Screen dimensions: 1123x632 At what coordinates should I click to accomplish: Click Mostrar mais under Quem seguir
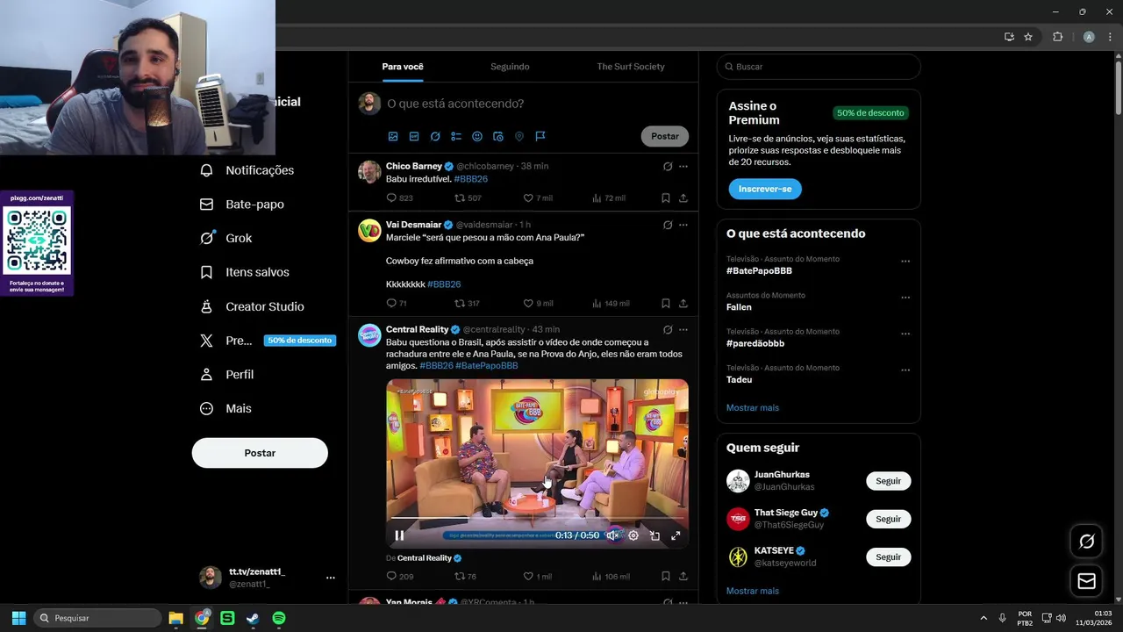pyautogui.click(x=753, y=591)
